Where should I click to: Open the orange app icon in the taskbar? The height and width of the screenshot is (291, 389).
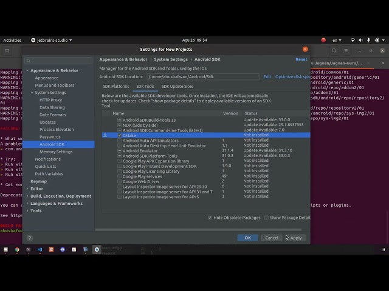tap(51, 249)
